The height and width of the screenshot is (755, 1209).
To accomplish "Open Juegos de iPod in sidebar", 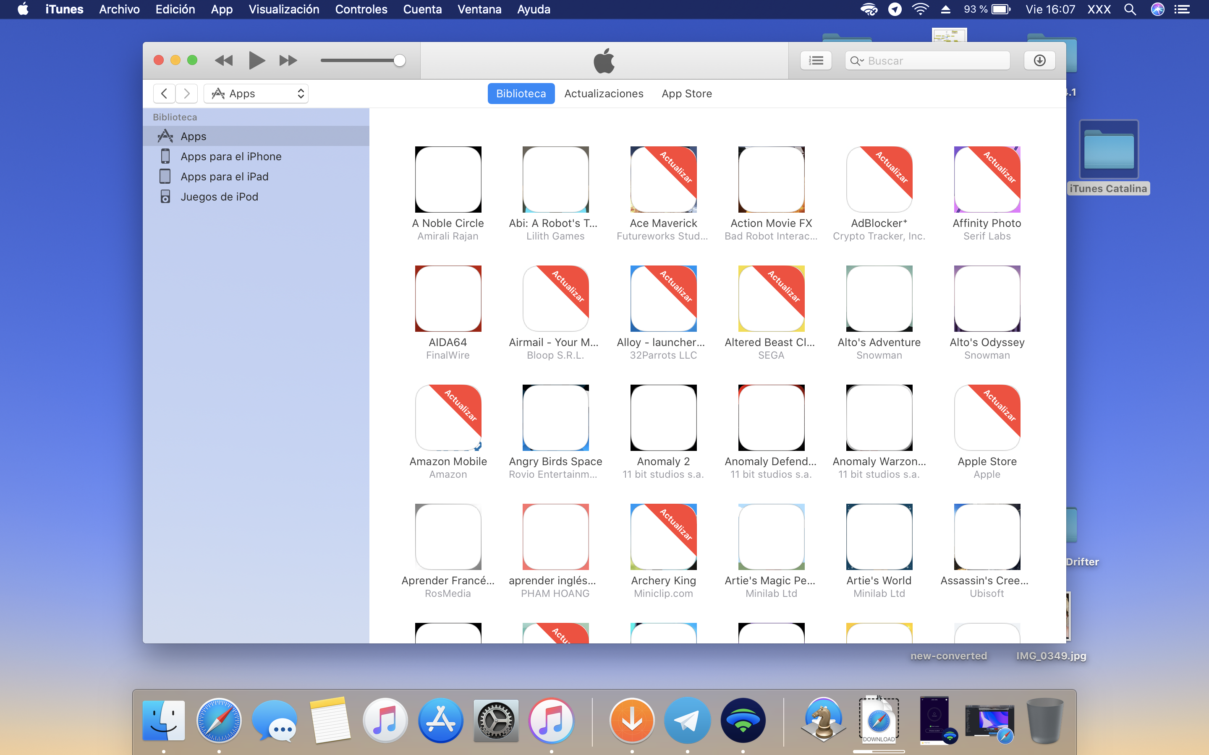I will point(219,197).
